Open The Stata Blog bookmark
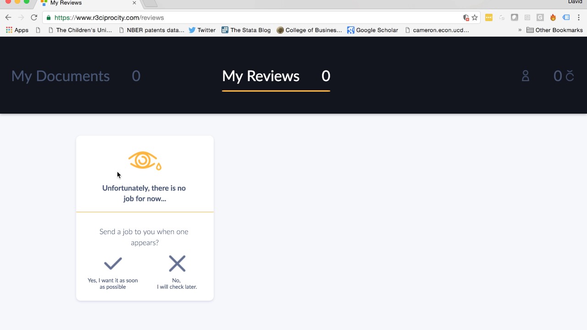Viewport: 587px width, 330px height. coord(246,30)
